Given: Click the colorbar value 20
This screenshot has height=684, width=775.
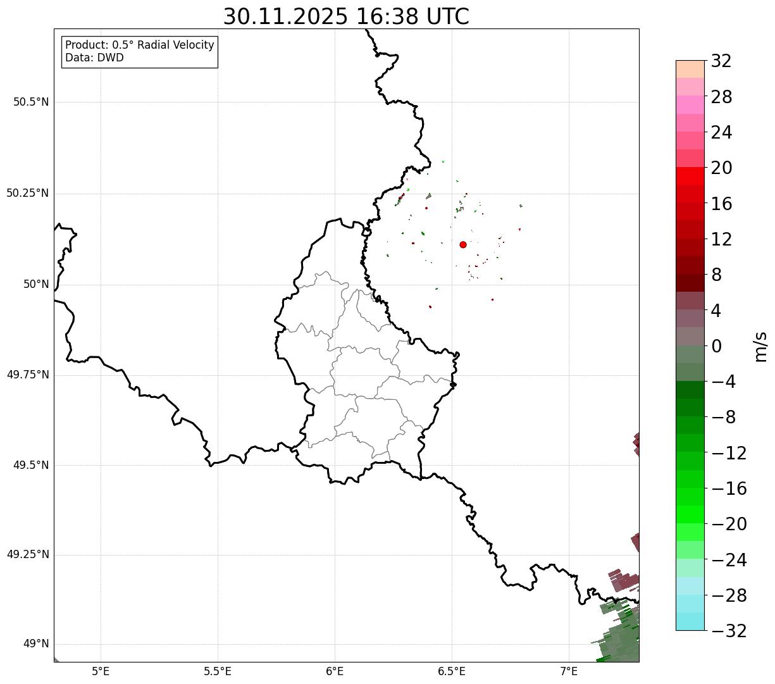Looking at the screenshot, I should (721, 168).
